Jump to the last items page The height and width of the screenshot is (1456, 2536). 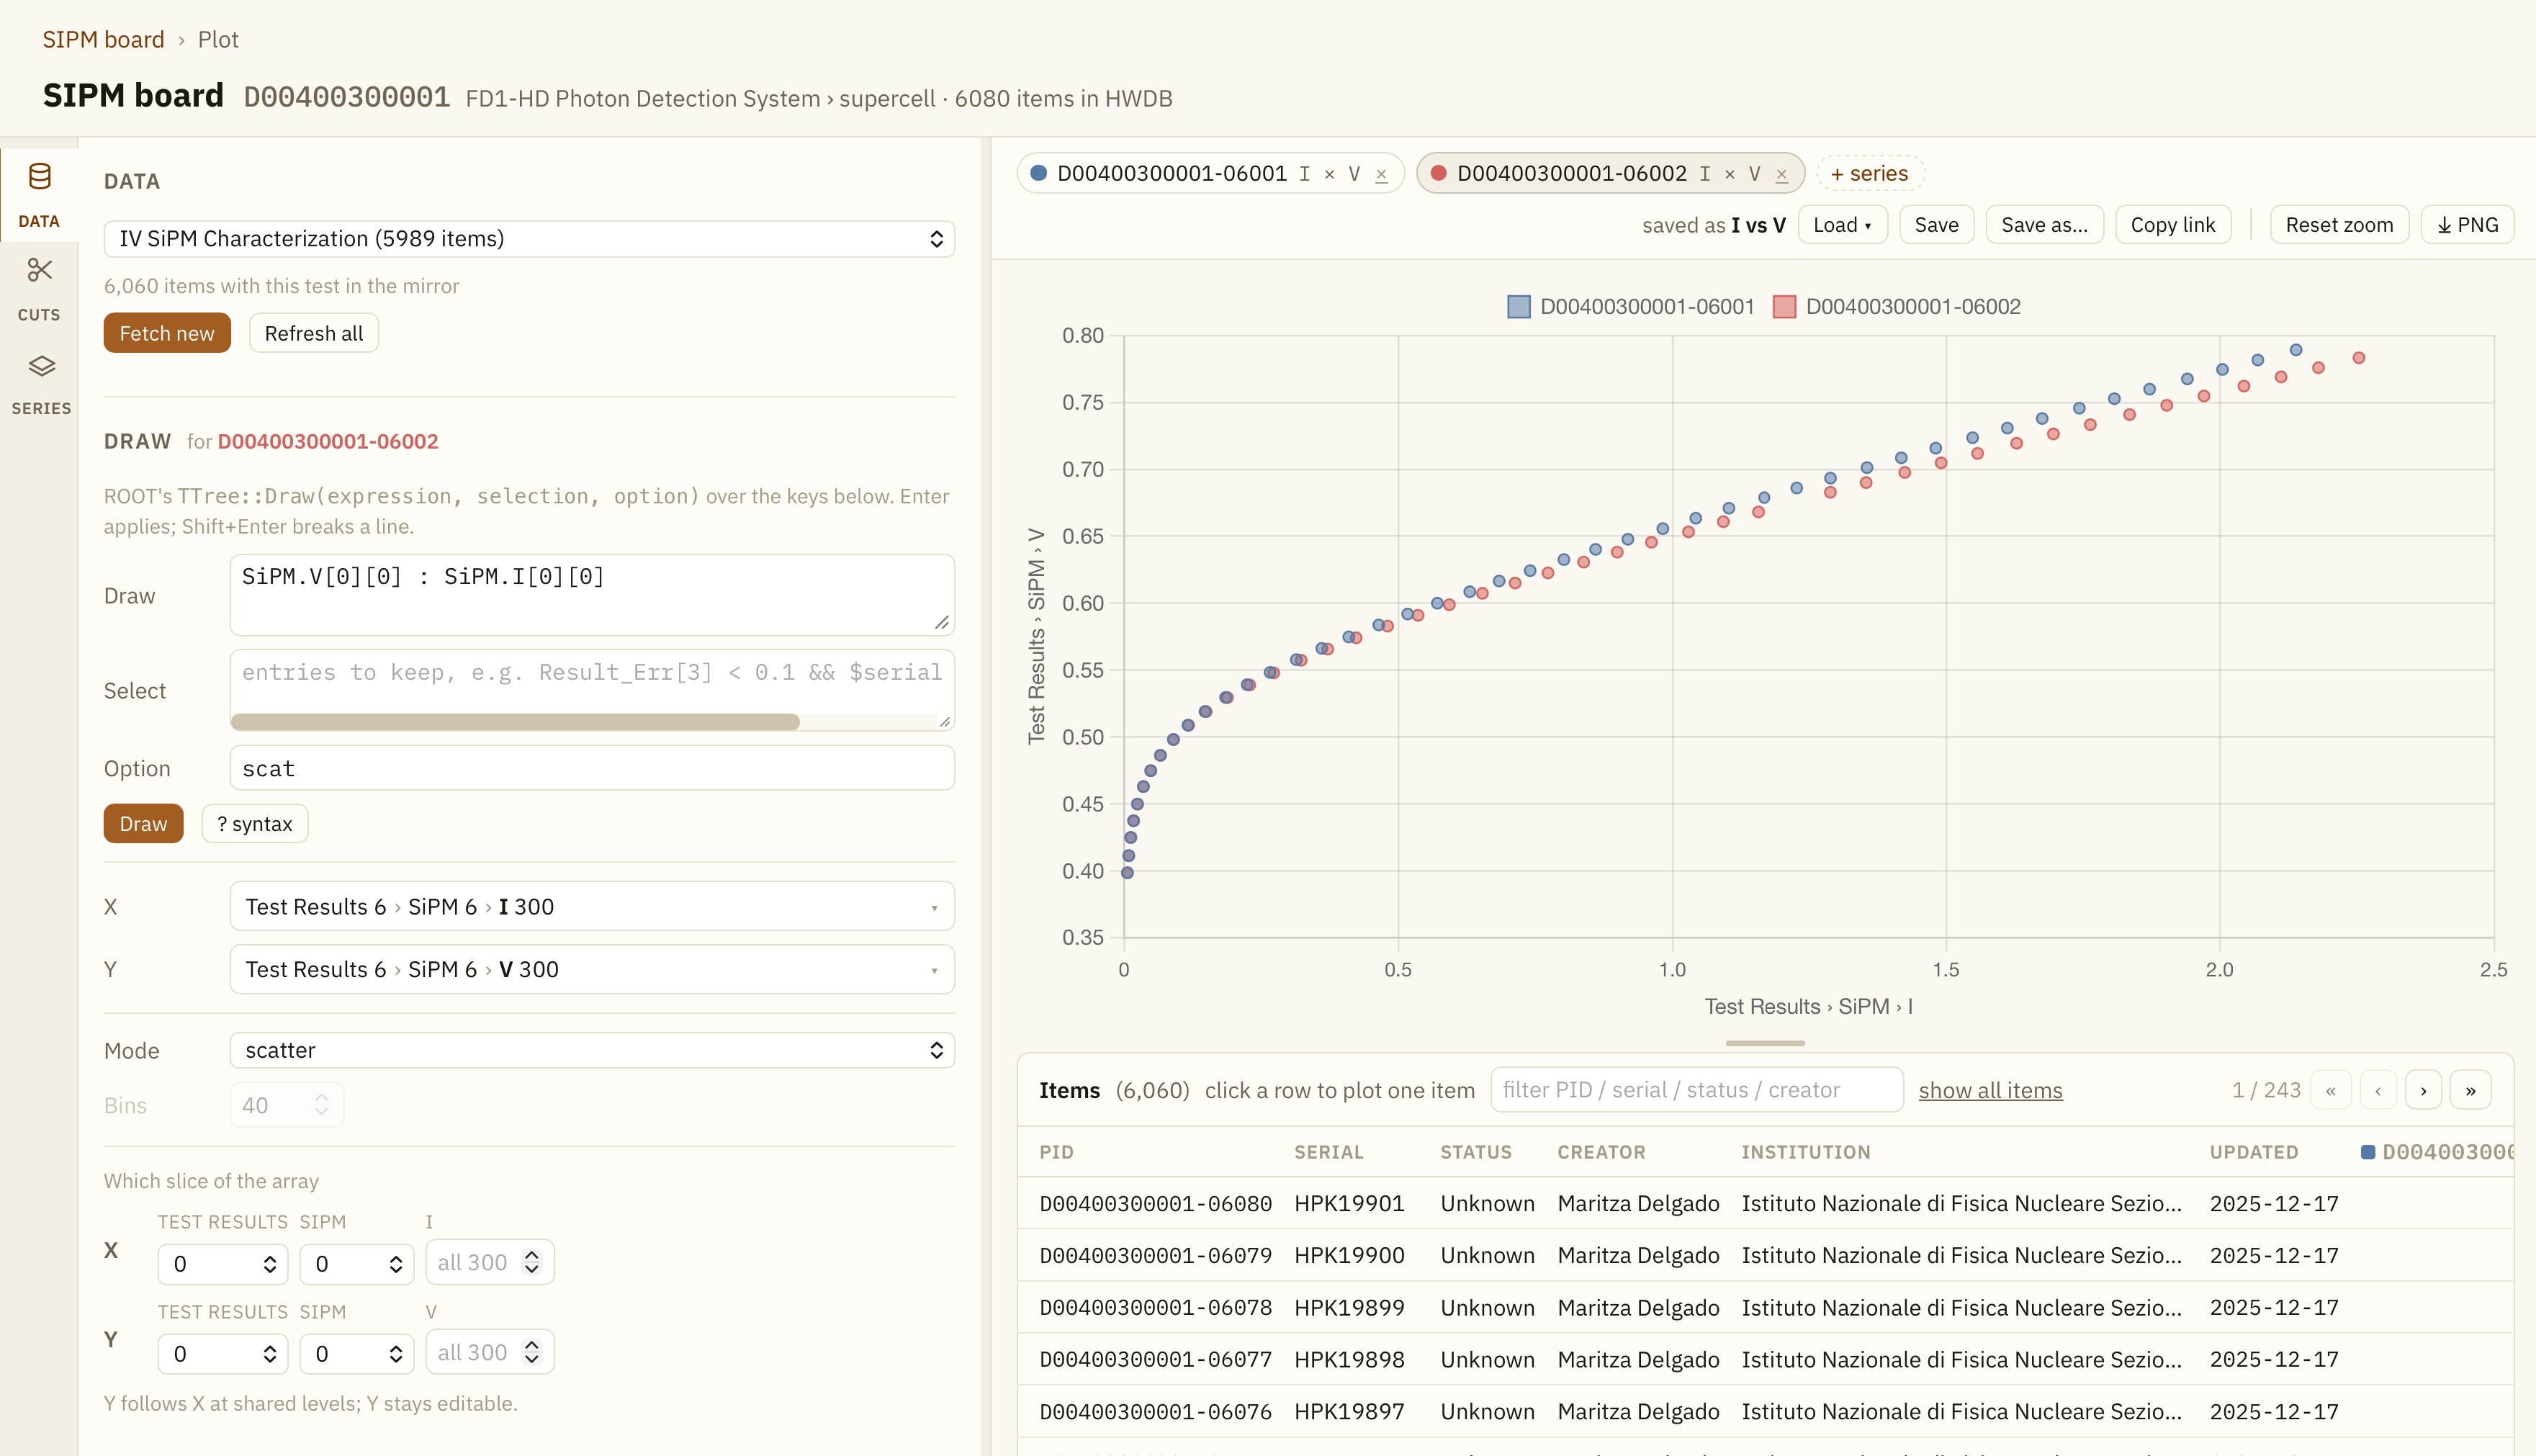[x=2470, y=1090]
